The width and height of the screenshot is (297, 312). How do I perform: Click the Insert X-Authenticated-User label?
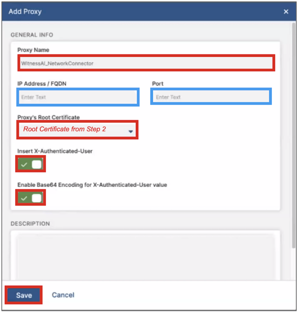tap(55, 151)
